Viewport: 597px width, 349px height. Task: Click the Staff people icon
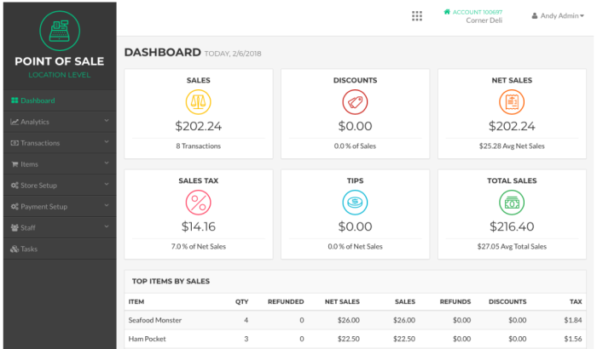coord(14,228)
